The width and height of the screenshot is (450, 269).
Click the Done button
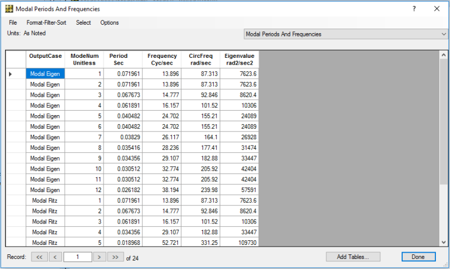[418, 257]
